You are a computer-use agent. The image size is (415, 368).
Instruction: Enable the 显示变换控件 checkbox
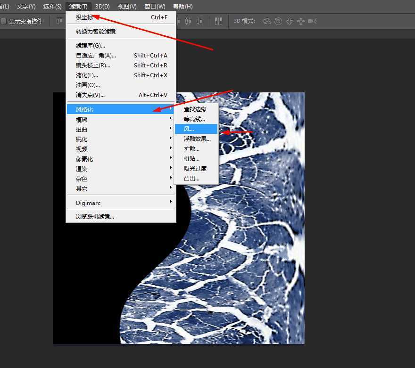point(3,21)
